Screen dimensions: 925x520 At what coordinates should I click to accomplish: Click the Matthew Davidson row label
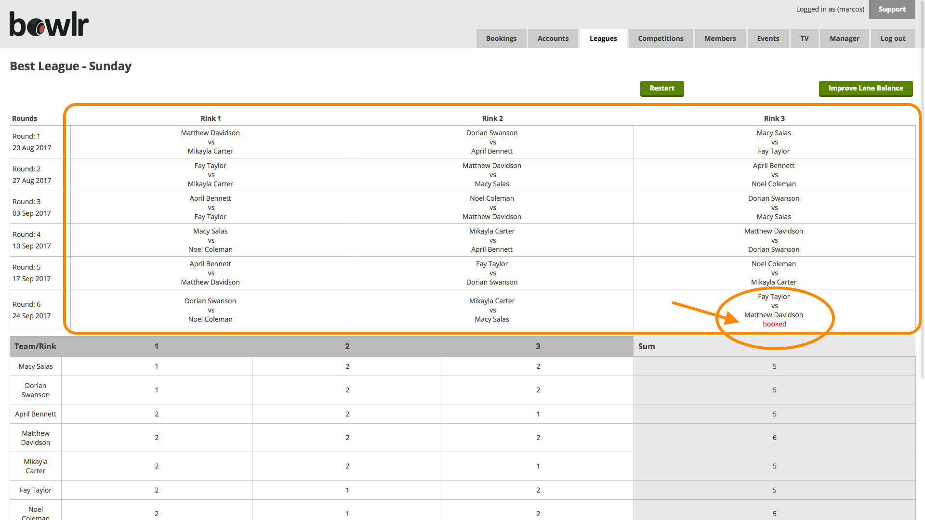36,438
